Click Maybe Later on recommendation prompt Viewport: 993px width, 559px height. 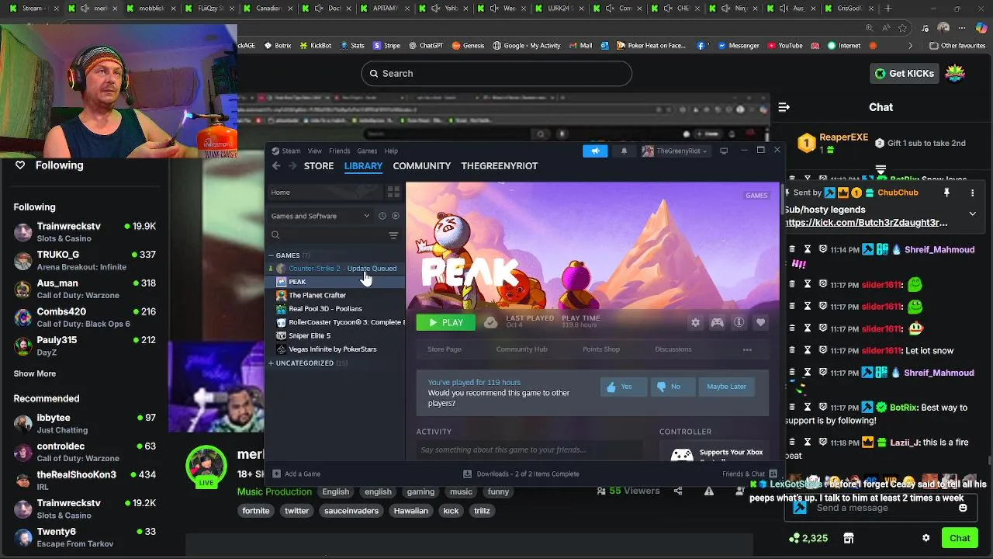point(726,387)
